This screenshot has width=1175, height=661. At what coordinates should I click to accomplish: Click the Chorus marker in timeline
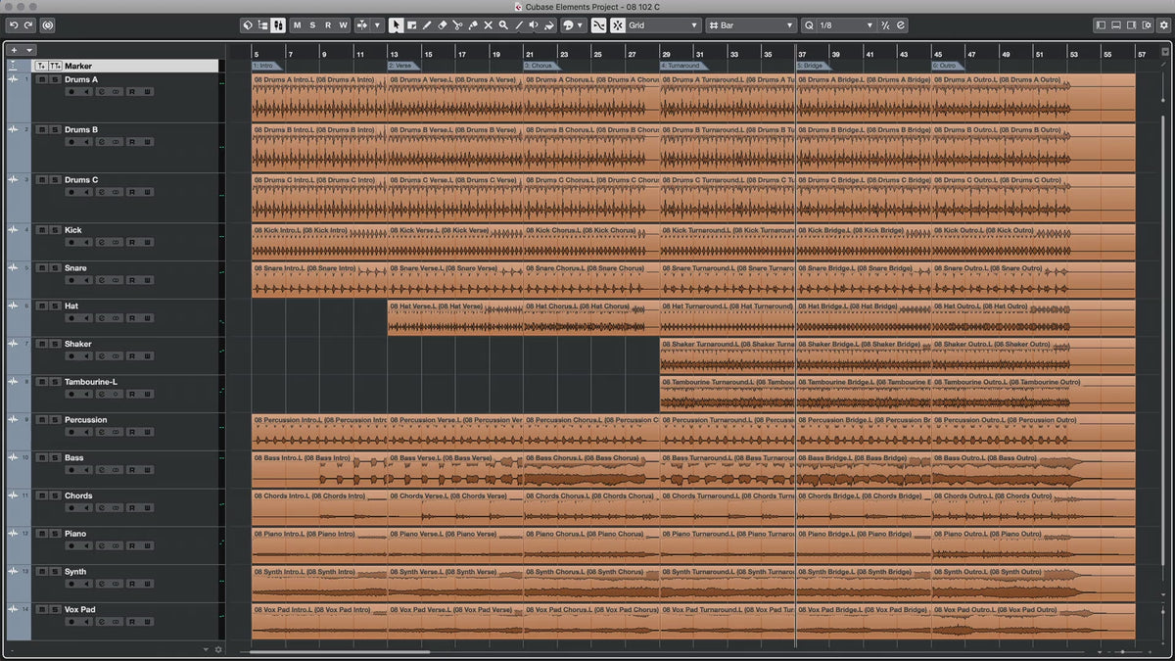pos(540,66)
